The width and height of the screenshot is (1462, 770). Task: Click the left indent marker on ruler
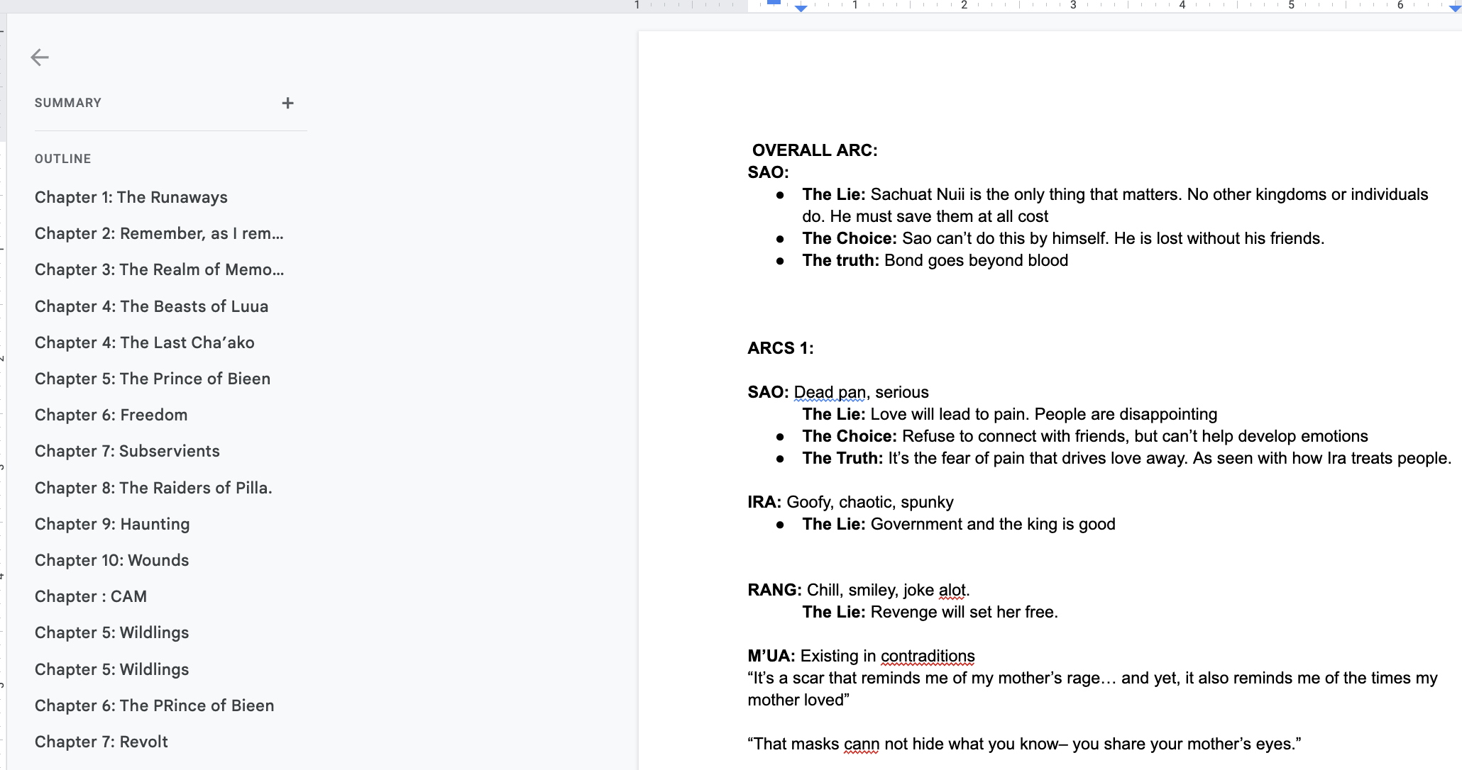[x=801, y=9]
